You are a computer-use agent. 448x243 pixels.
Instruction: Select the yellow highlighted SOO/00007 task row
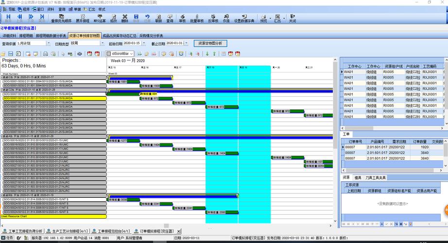coord(53,98)
